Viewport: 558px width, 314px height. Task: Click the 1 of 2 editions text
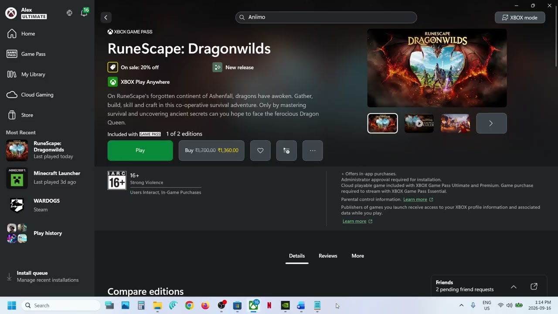(x=184, y=134)
